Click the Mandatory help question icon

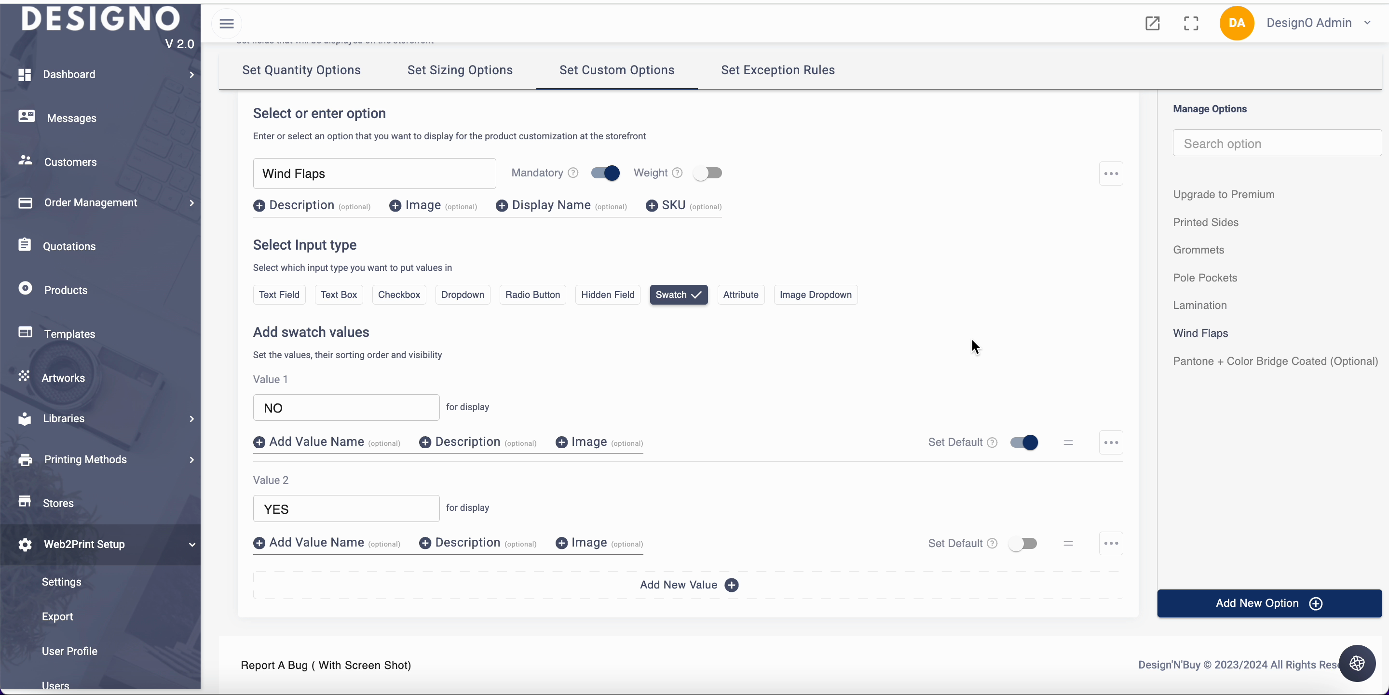pos(573,173)
